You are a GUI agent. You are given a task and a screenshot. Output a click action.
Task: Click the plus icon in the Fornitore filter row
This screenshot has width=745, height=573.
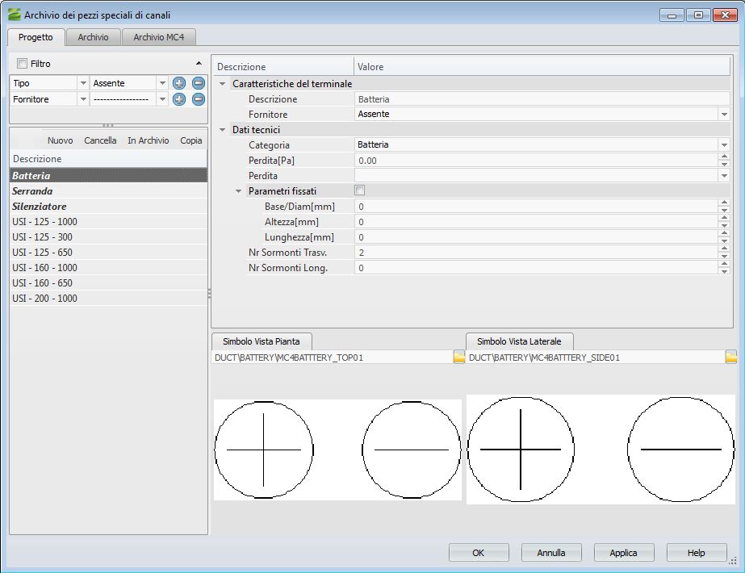pos(179,99)
